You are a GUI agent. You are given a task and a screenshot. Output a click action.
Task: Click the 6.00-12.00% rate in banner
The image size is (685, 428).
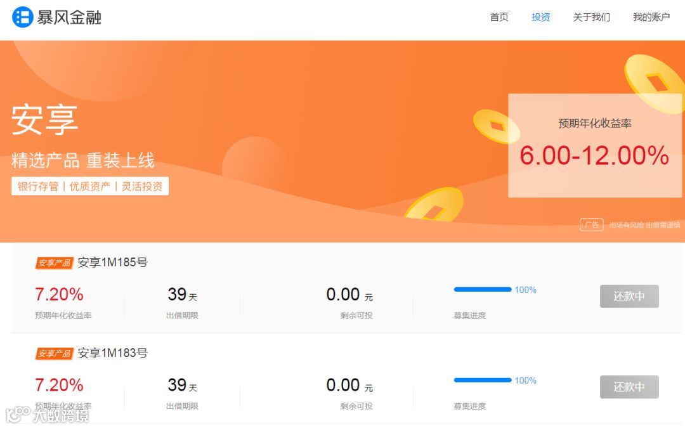(x=594, y=155)
